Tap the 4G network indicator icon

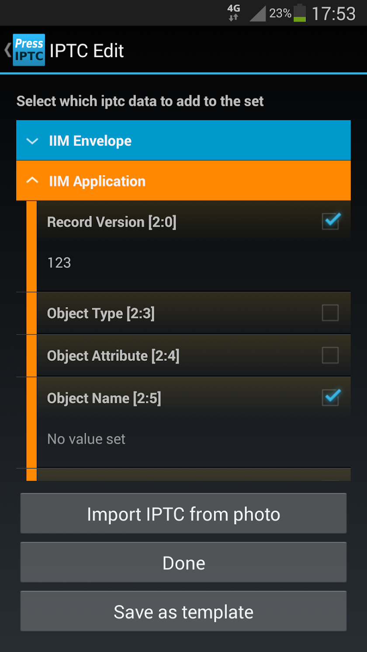pos(234,13)
